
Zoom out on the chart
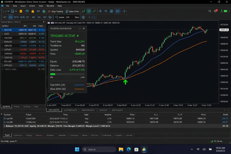click(x=106, y=11)
